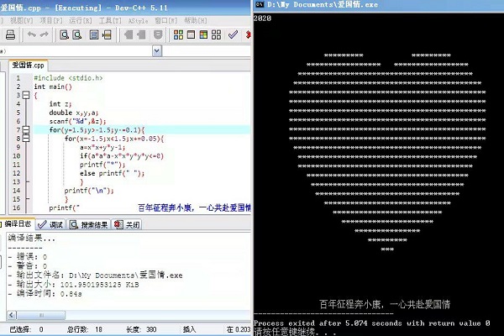Click the 'int z;' code line
Image resolution: width=504 pixels, height=336 pixels.
(60, 104)
